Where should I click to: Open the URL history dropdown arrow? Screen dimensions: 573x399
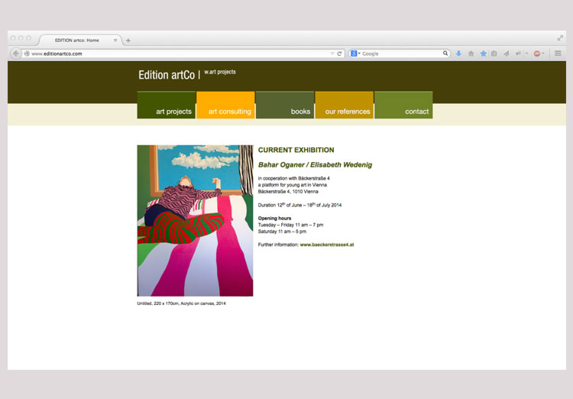coord(332,54)
